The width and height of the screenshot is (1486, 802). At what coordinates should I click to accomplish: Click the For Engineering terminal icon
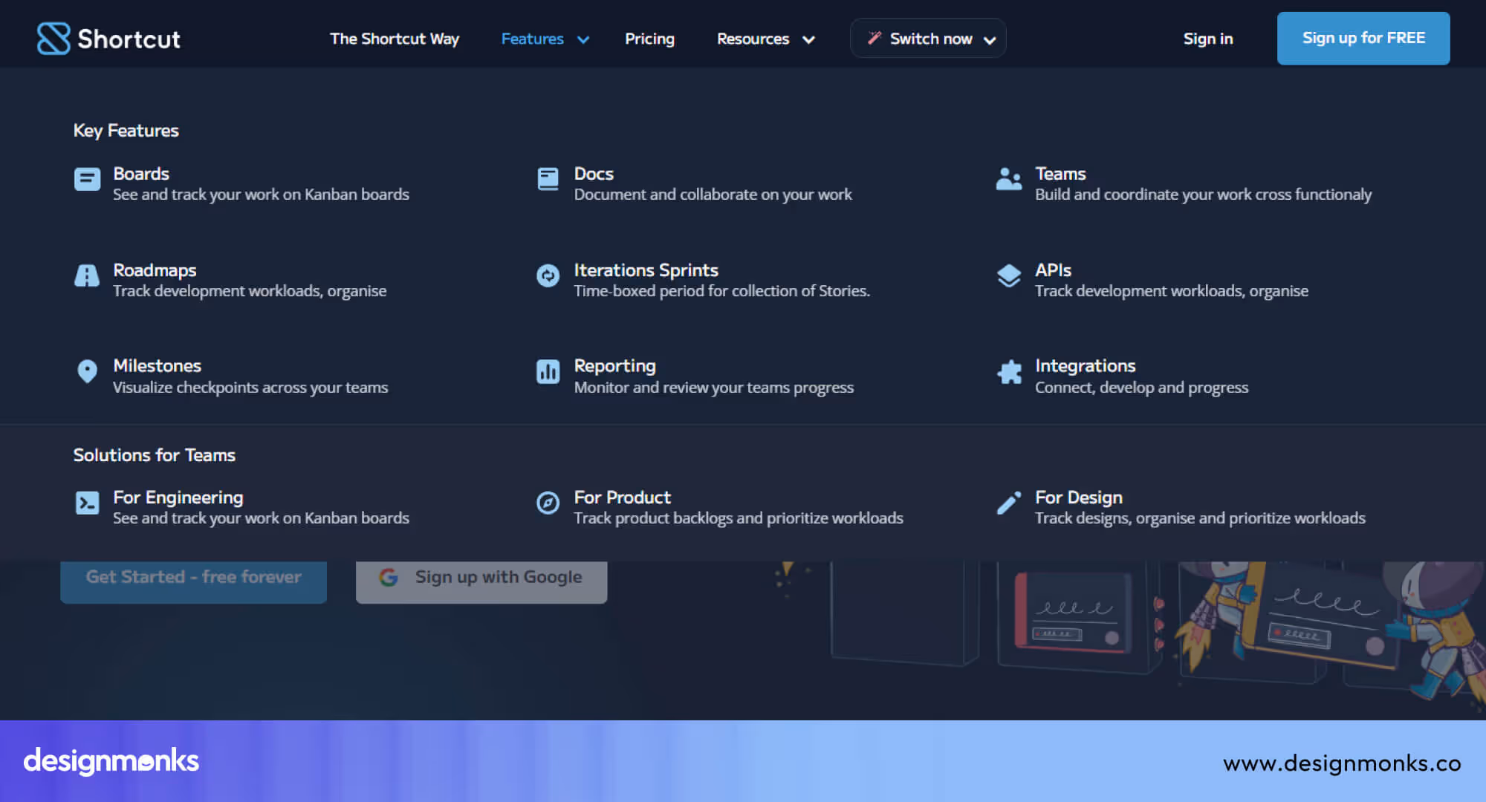87,503
